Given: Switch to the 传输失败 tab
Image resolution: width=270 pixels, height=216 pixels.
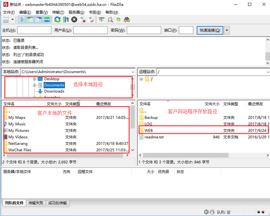Looking at the screenshot, I should 36,203.
